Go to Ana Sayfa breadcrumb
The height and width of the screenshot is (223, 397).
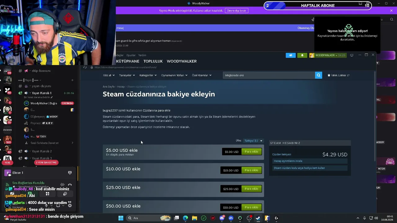click(x=109, y=87)
